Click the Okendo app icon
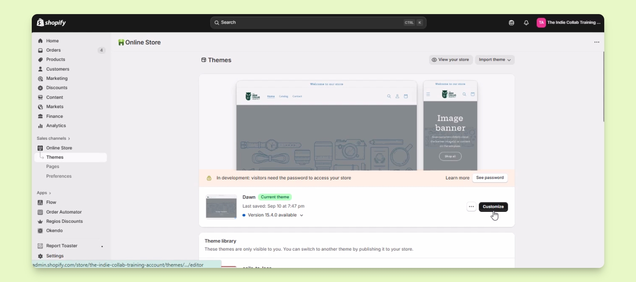 [40, 231]
